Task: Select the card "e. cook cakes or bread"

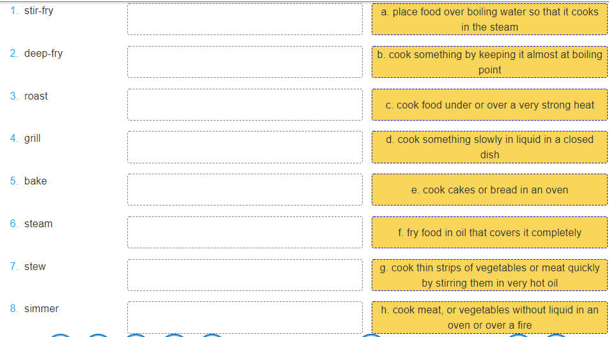Action: click(x=489, y=190)
